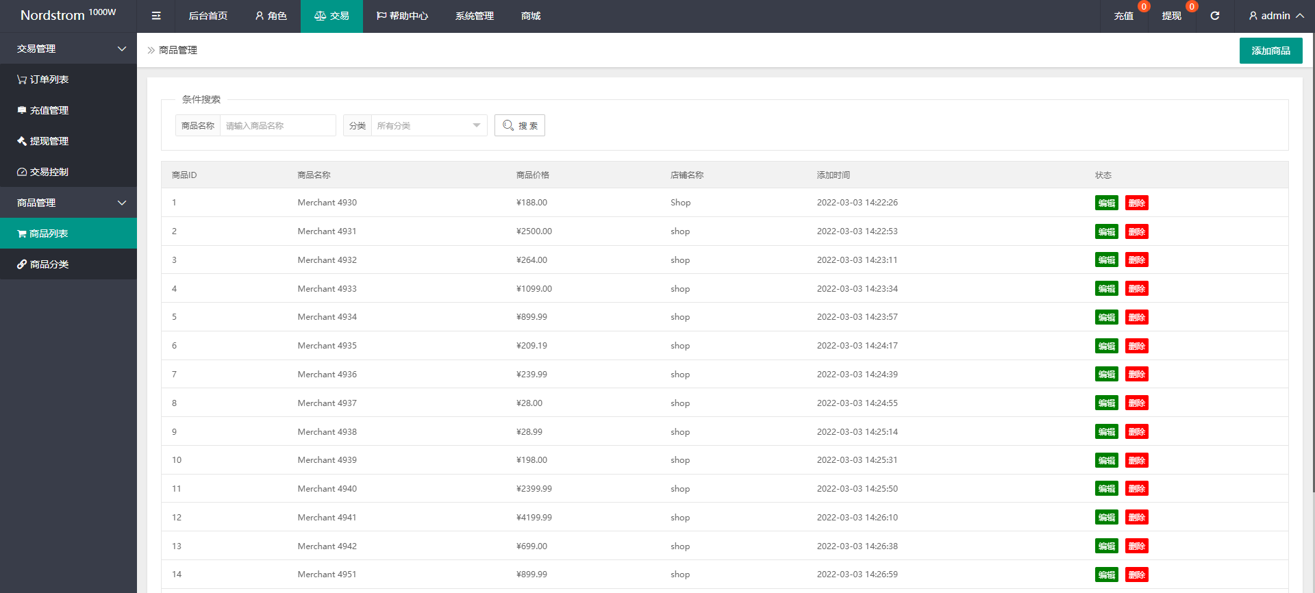Expand the admin user menu
The image size is (1315, 593).
tap(1276, 16)
